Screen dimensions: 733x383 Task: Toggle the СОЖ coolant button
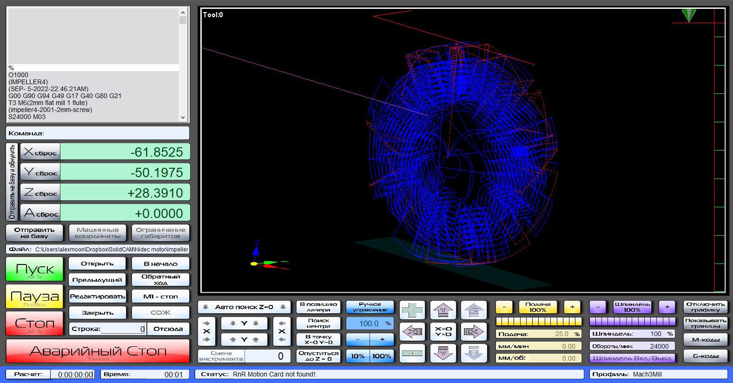click(160, 313)
